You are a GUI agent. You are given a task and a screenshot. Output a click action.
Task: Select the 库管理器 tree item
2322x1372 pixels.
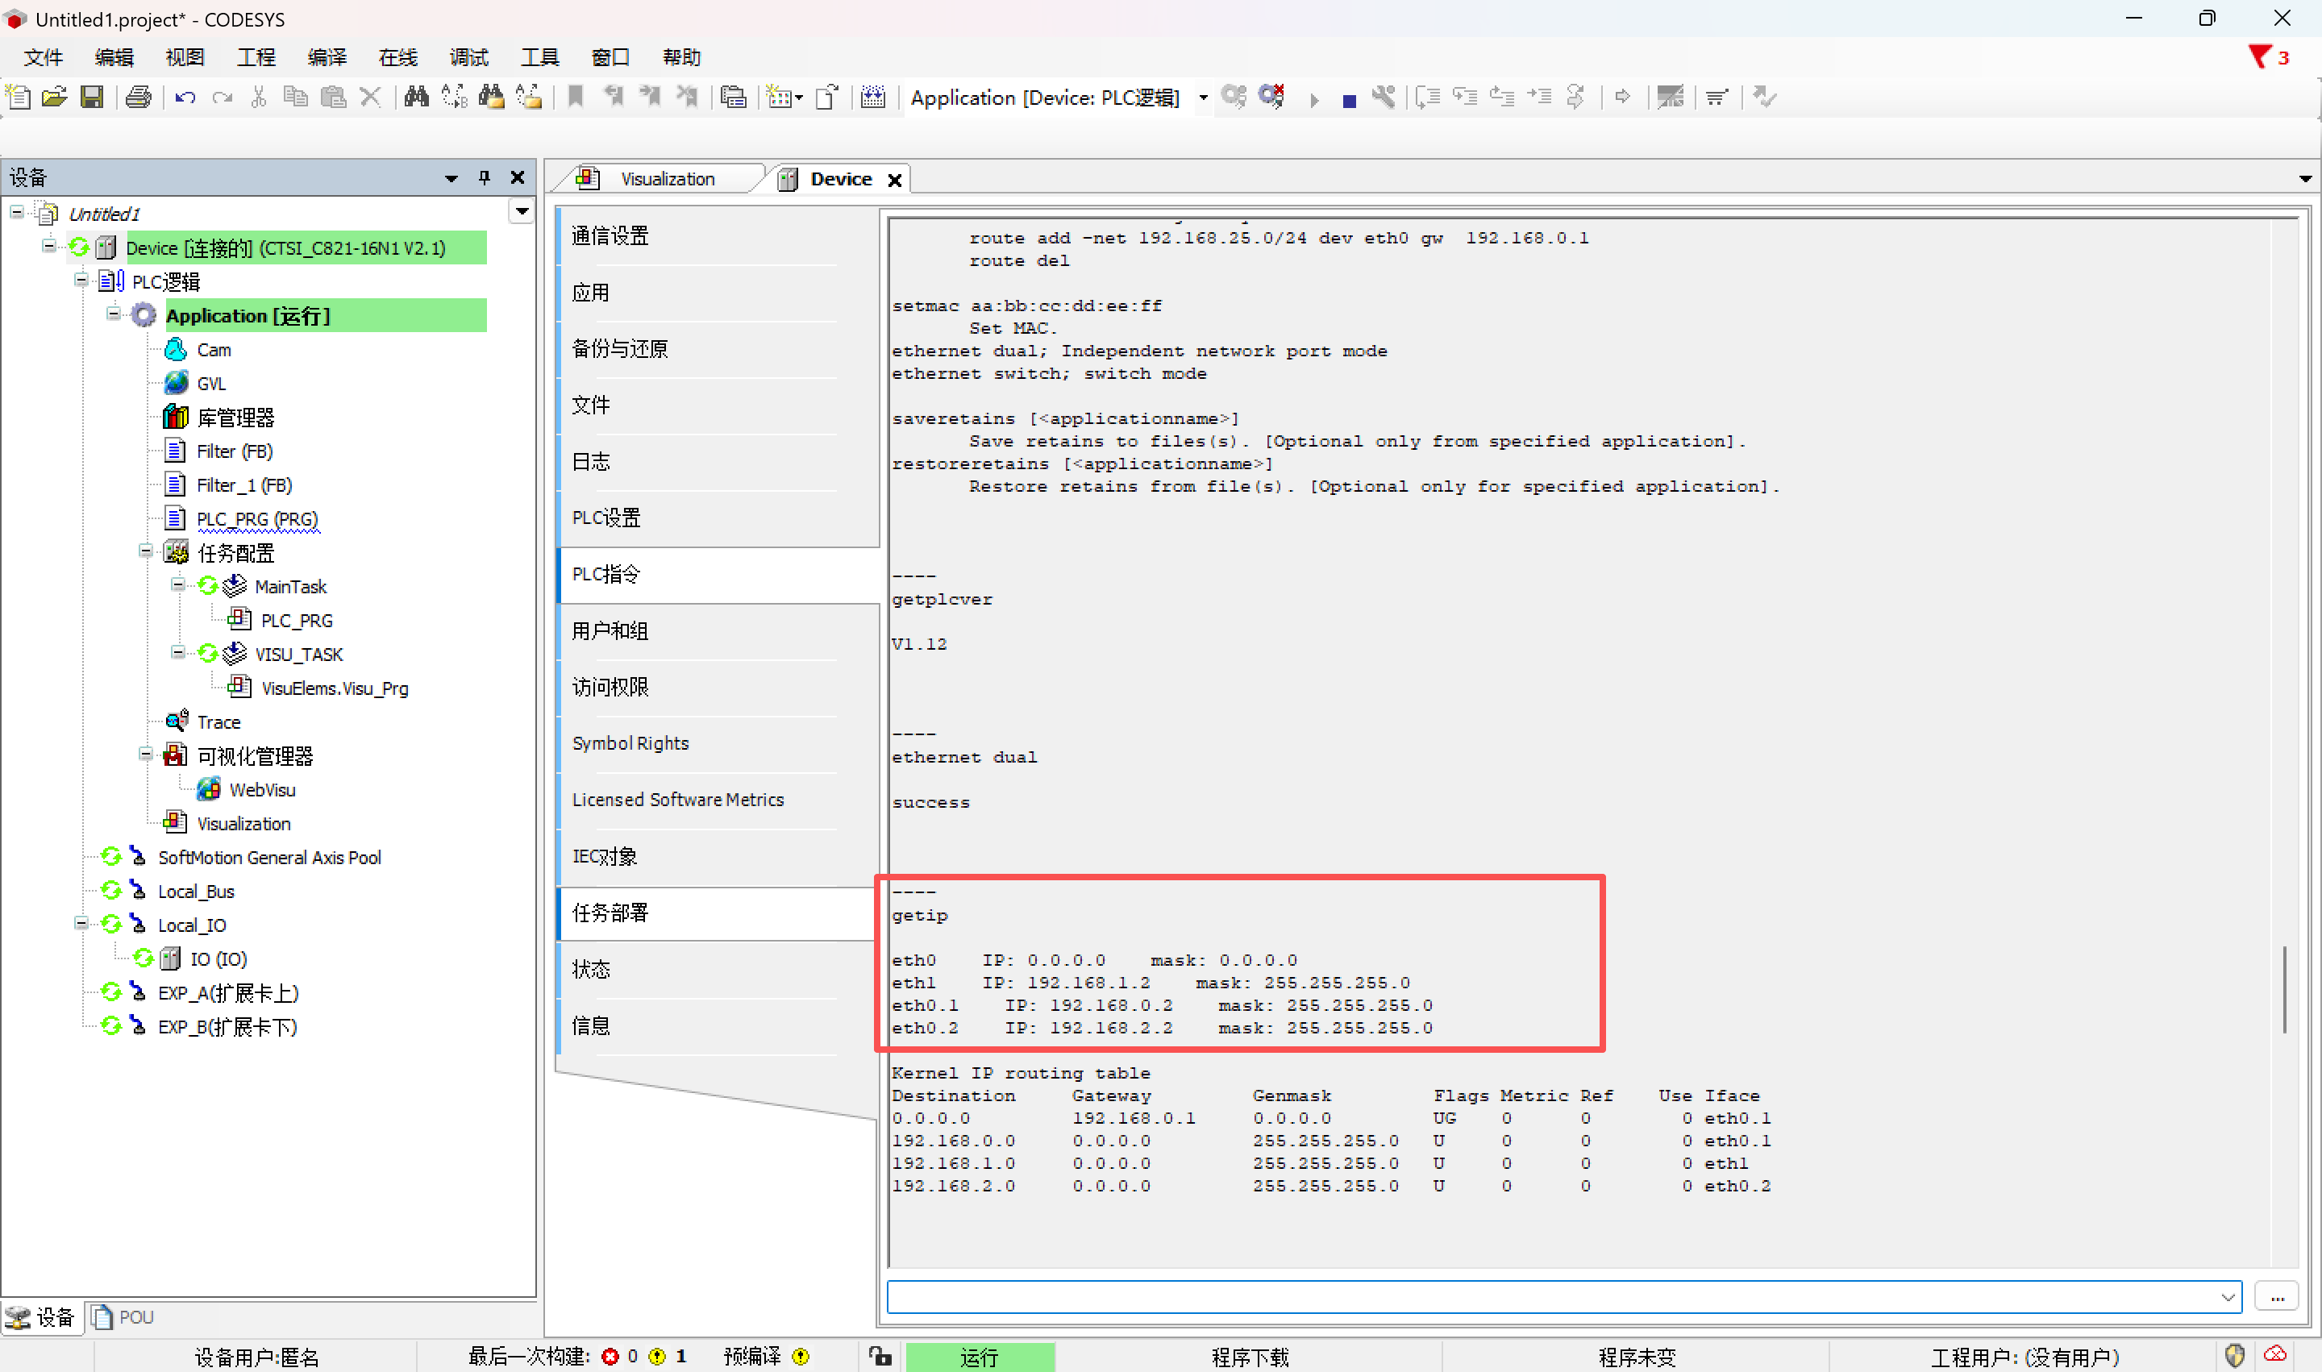(235, 417)
